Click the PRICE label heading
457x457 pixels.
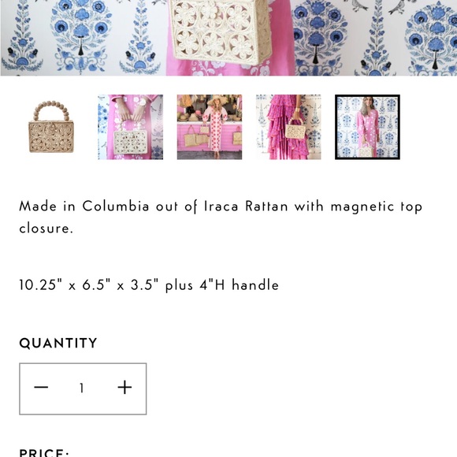coord(44,453)
